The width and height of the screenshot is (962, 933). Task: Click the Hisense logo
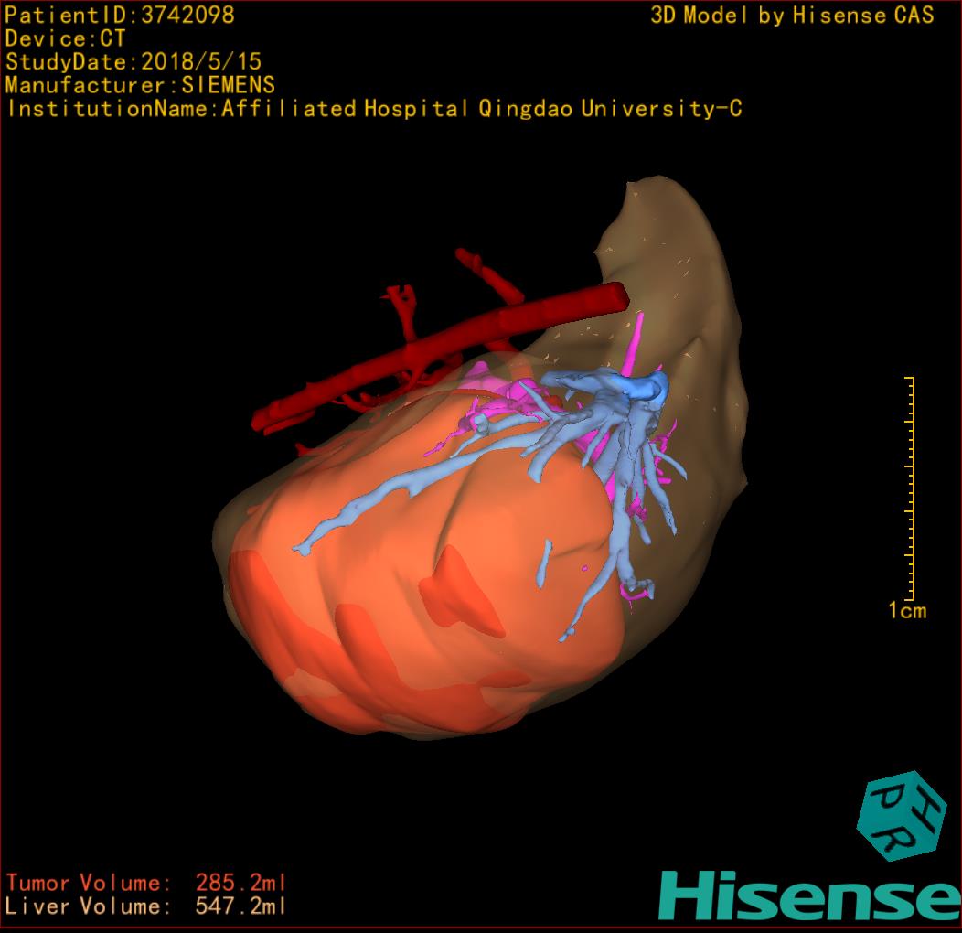tap(810, 895)
